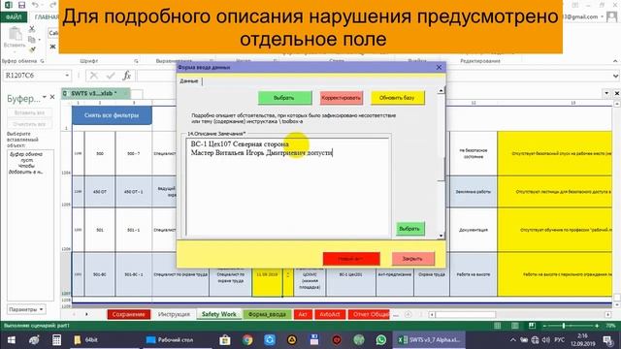The image size is (621, 349).
Task: Click the Закрыть button in the form
Action: 412,259
